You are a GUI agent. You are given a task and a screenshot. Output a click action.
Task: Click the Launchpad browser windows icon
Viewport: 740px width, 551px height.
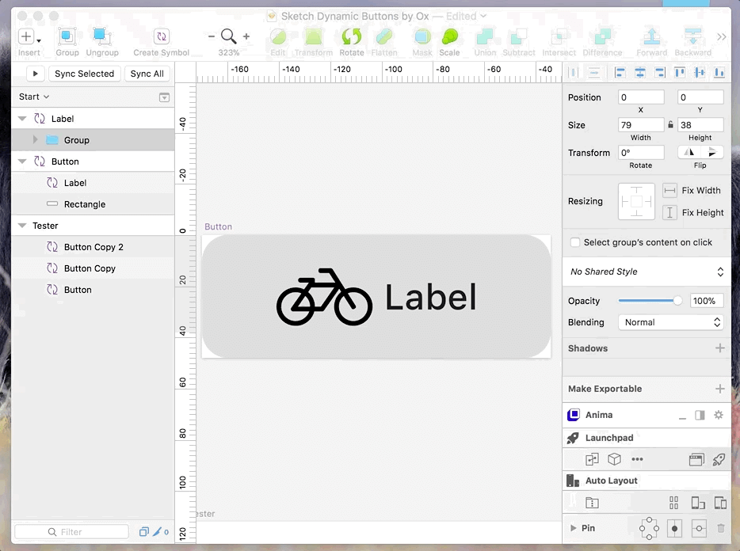pyautogui.click(x=696, y=459)
